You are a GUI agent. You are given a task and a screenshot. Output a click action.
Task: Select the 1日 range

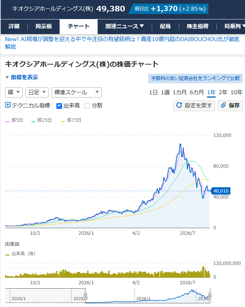(153, 92)
